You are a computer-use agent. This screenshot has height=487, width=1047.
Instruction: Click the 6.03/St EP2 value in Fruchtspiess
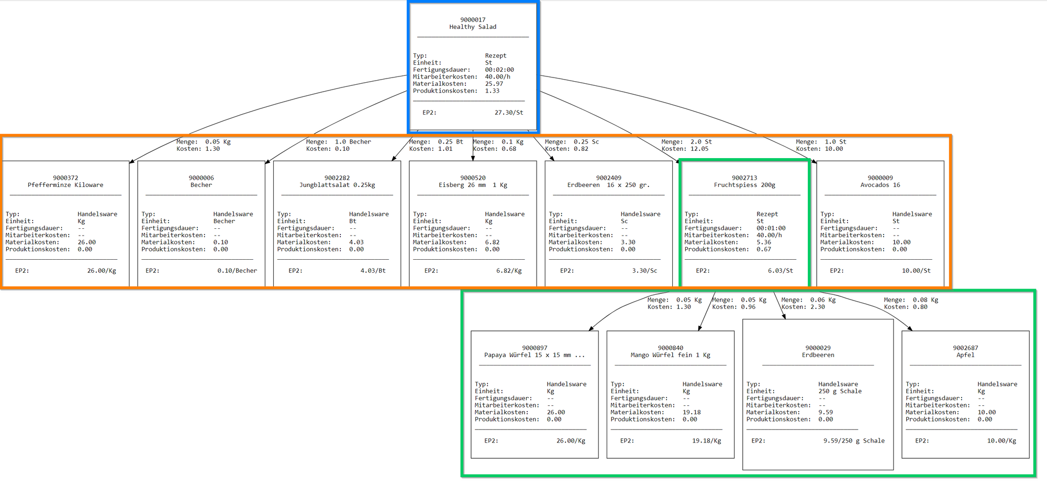point(780,271)
